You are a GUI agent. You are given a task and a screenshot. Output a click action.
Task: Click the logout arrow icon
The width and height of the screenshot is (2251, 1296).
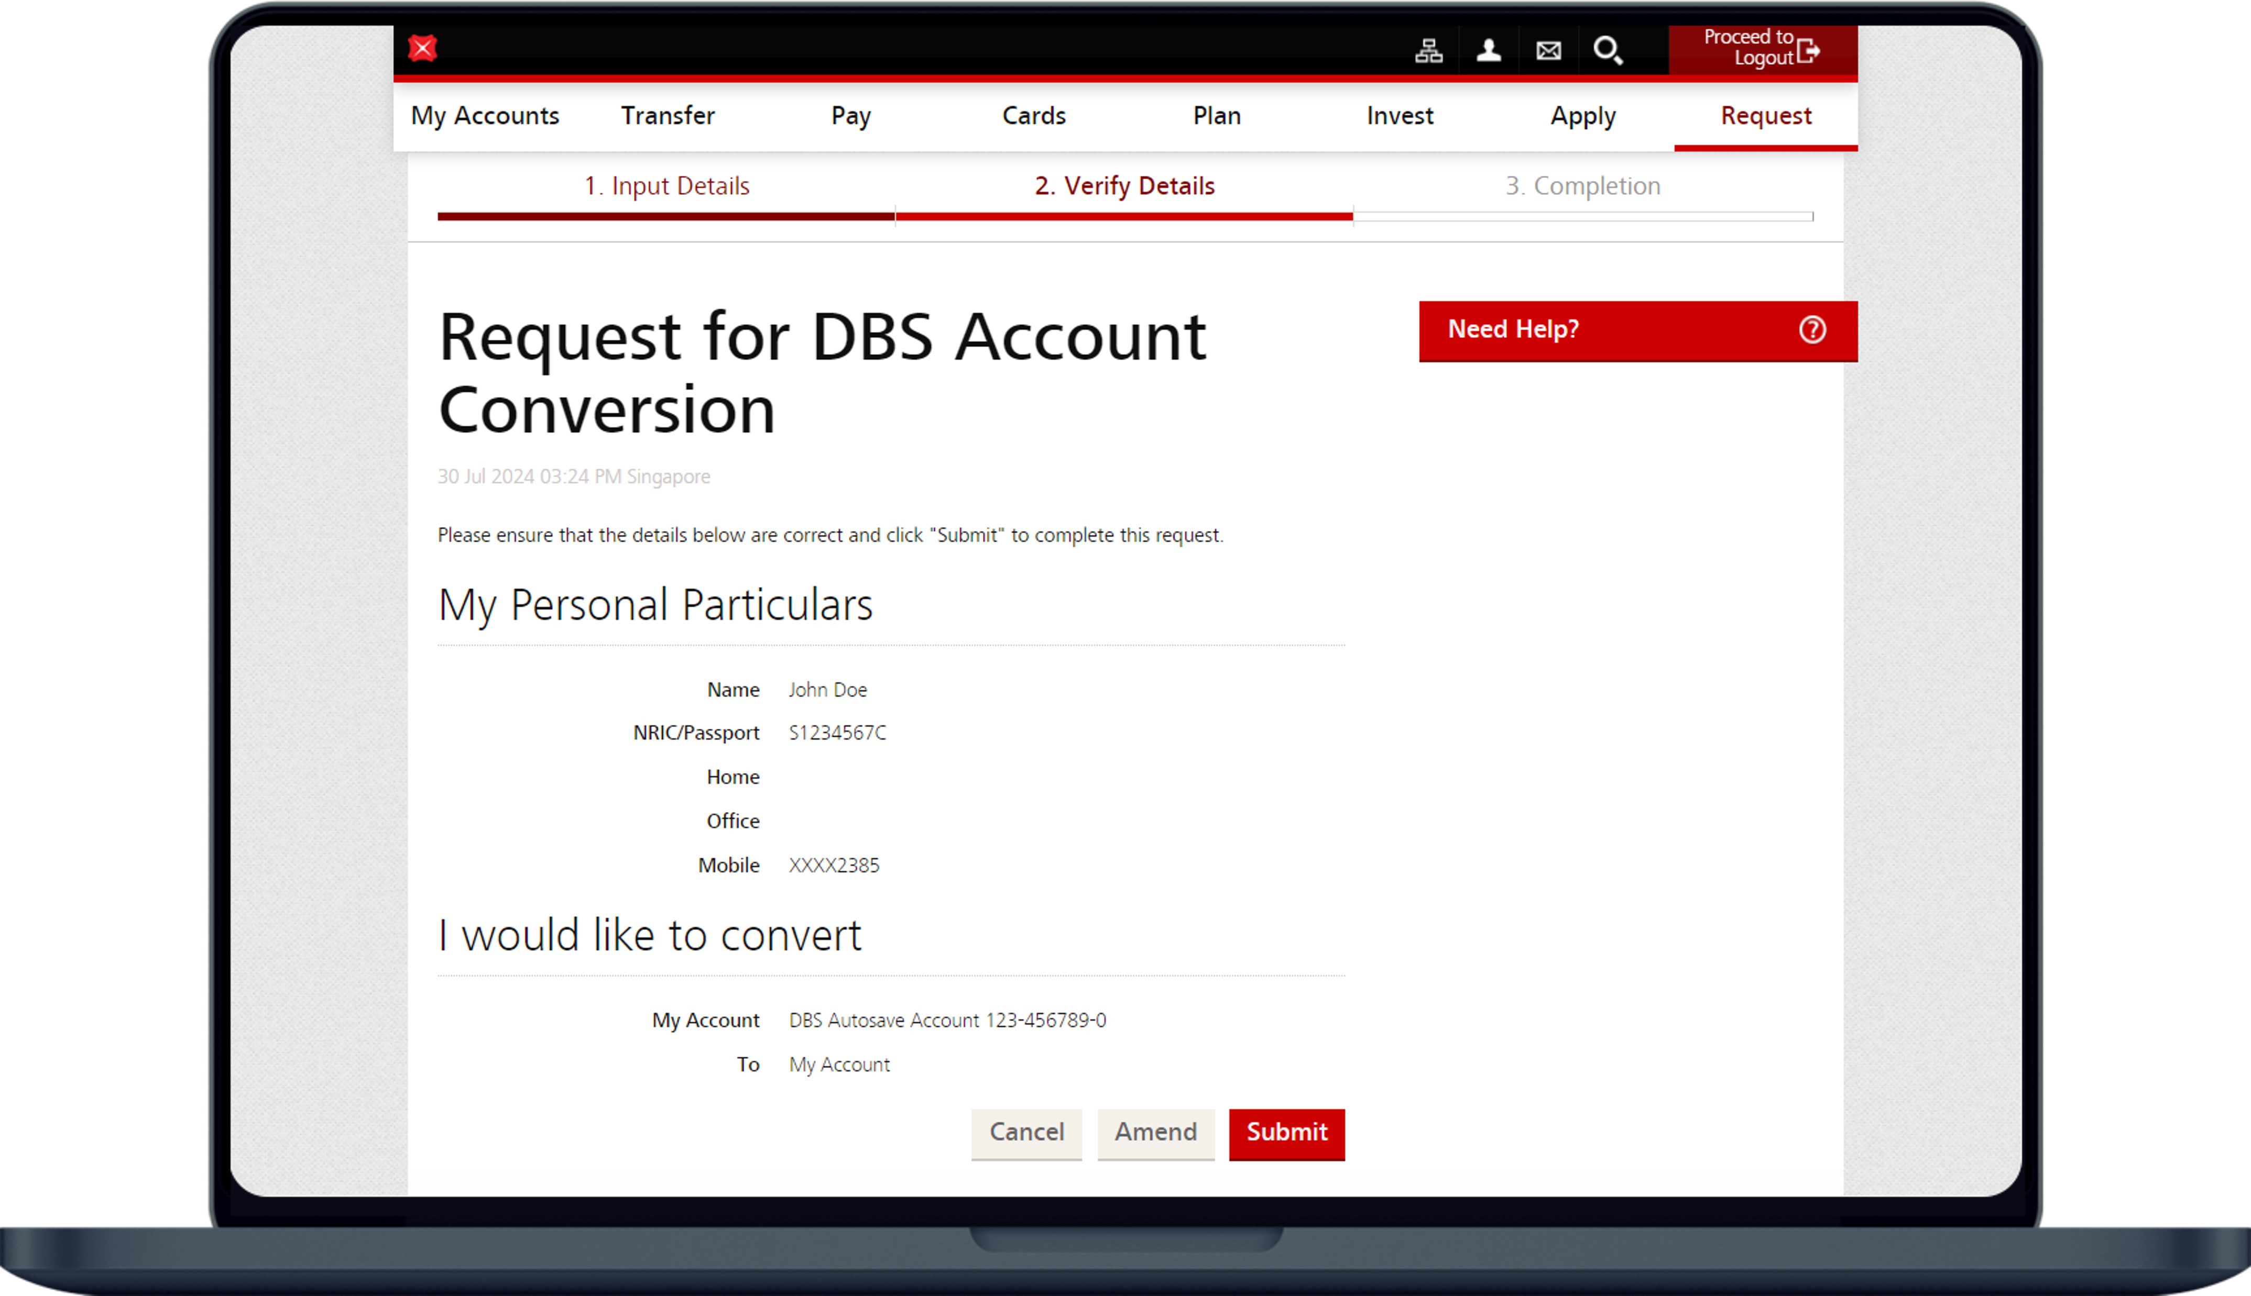tap(1808, 51)
